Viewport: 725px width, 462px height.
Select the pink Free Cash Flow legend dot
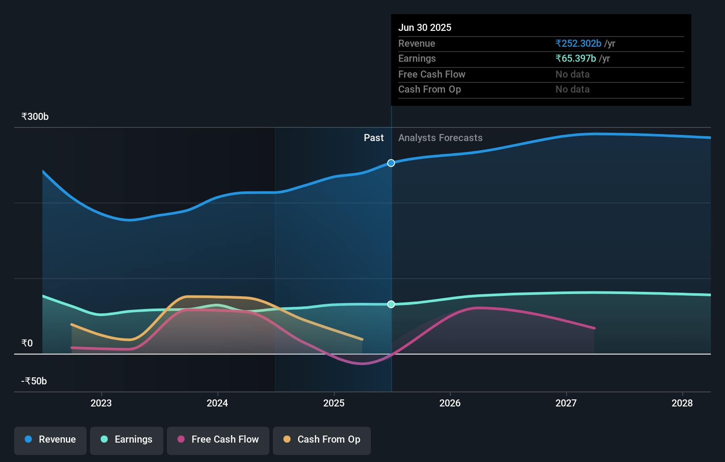(181, 440)
